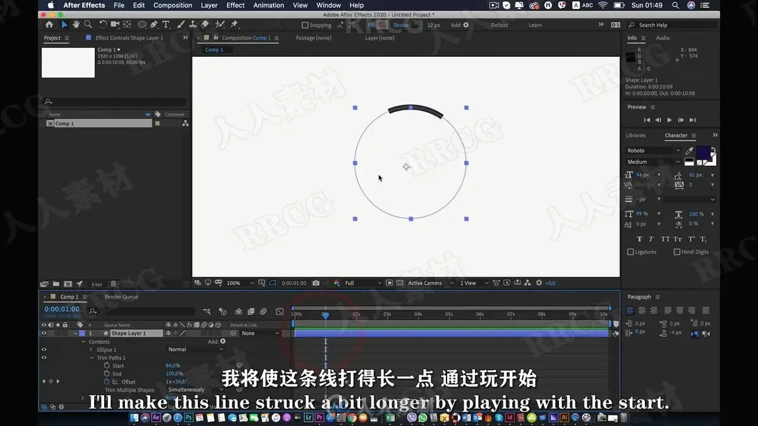The height and width of the screenshot is (426, 758).
Task: Click the composition mini-flowchart icon in timeline
Action: 207,311
